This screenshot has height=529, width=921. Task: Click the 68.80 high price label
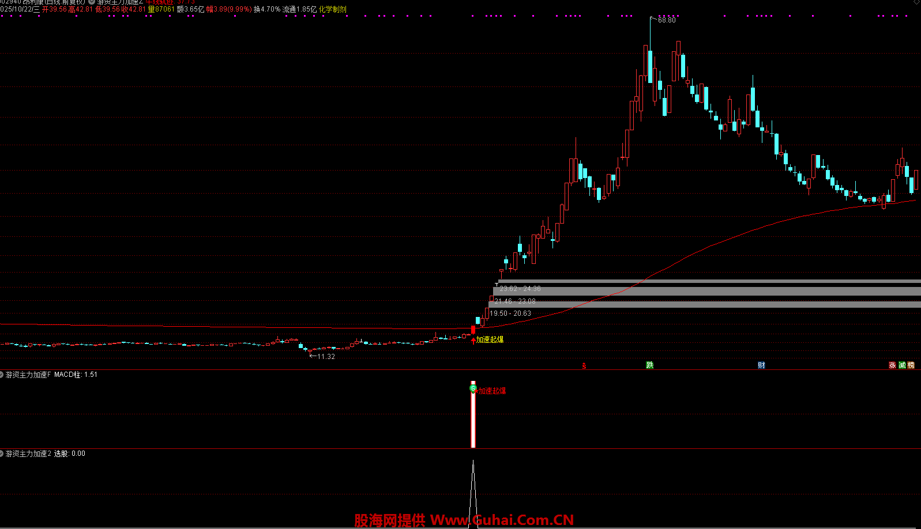[667, 20]
